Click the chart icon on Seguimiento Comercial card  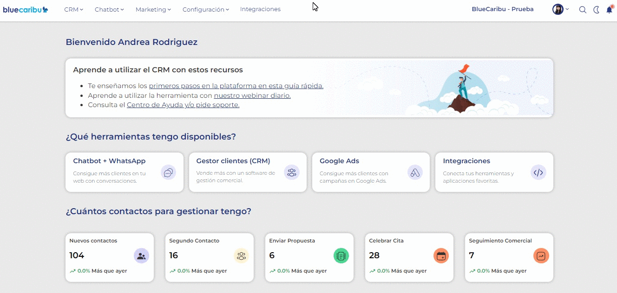click(x=541, y=255)
